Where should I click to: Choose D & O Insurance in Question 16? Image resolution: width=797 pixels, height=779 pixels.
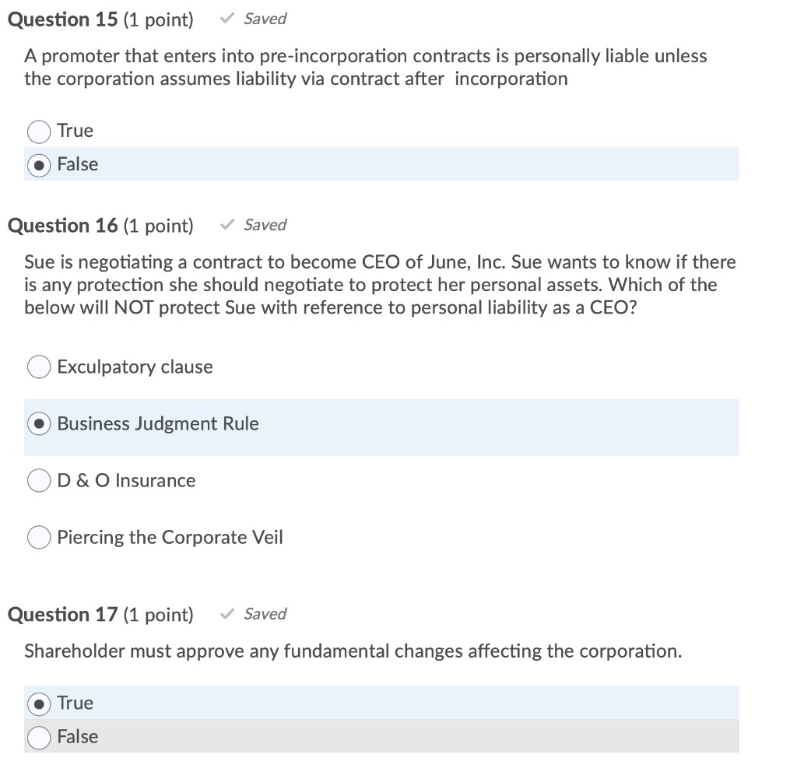coord(38,479)
